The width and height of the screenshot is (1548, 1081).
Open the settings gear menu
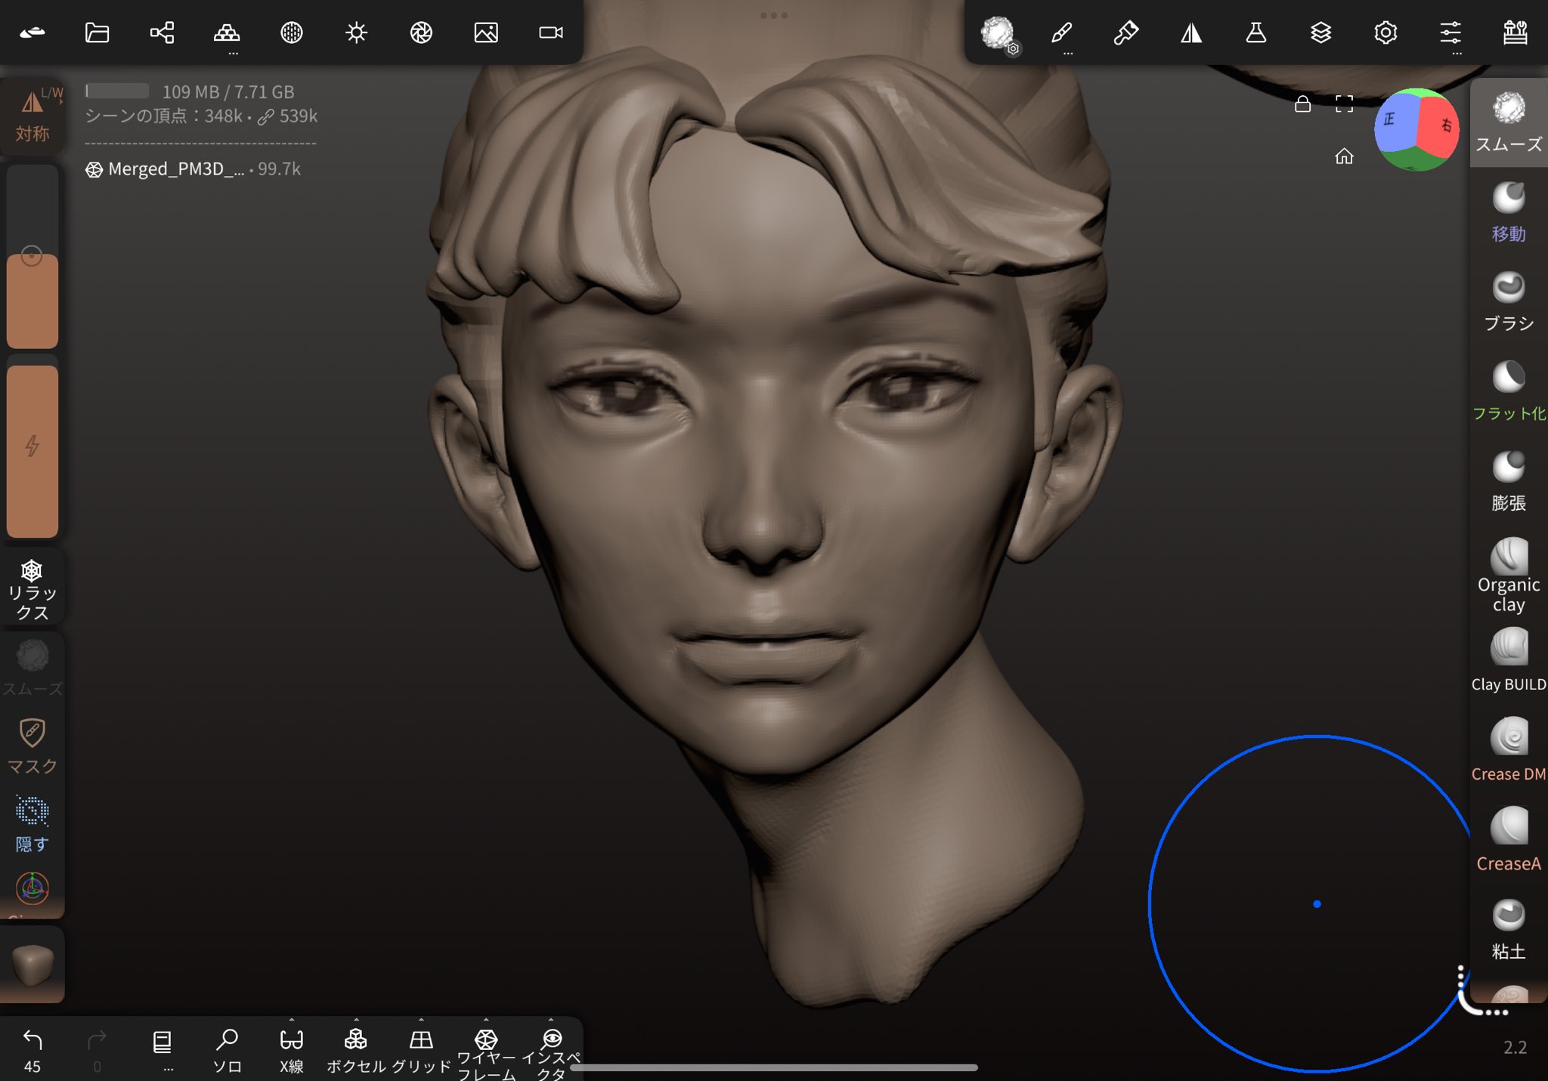pyautogui.click(x=1385, y=32)
